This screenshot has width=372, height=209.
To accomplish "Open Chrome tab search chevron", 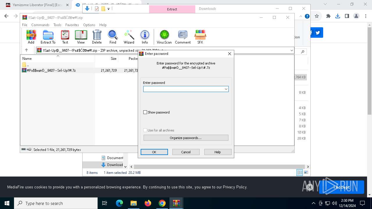I will pyautogui.click(x=325, y=4).
